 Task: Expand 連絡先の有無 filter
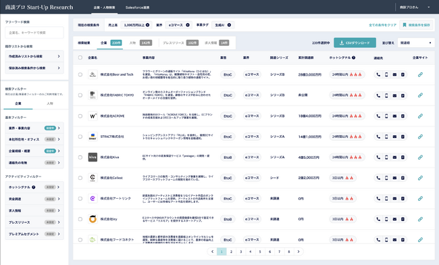tap(34, 163)
